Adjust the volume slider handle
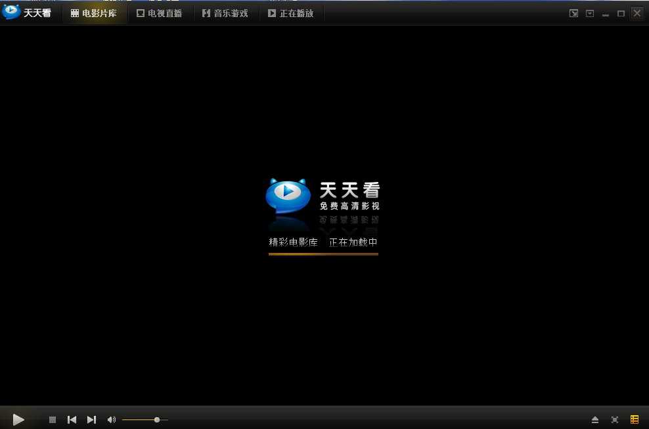 pos(157,419)
